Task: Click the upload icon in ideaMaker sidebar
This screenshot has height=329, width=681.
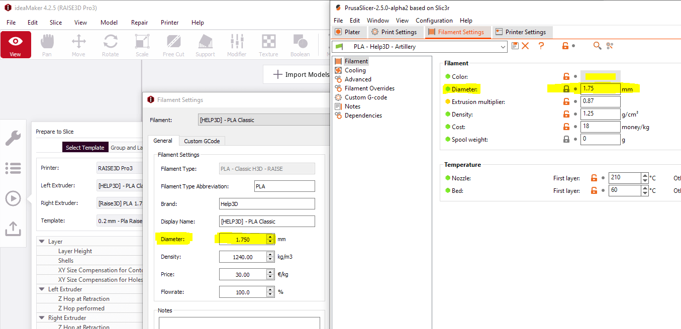Action: tap(13, 229)
